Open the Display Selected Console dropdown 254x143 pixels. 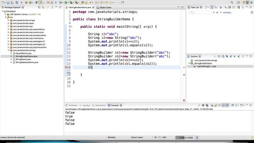tap(239, 105)
